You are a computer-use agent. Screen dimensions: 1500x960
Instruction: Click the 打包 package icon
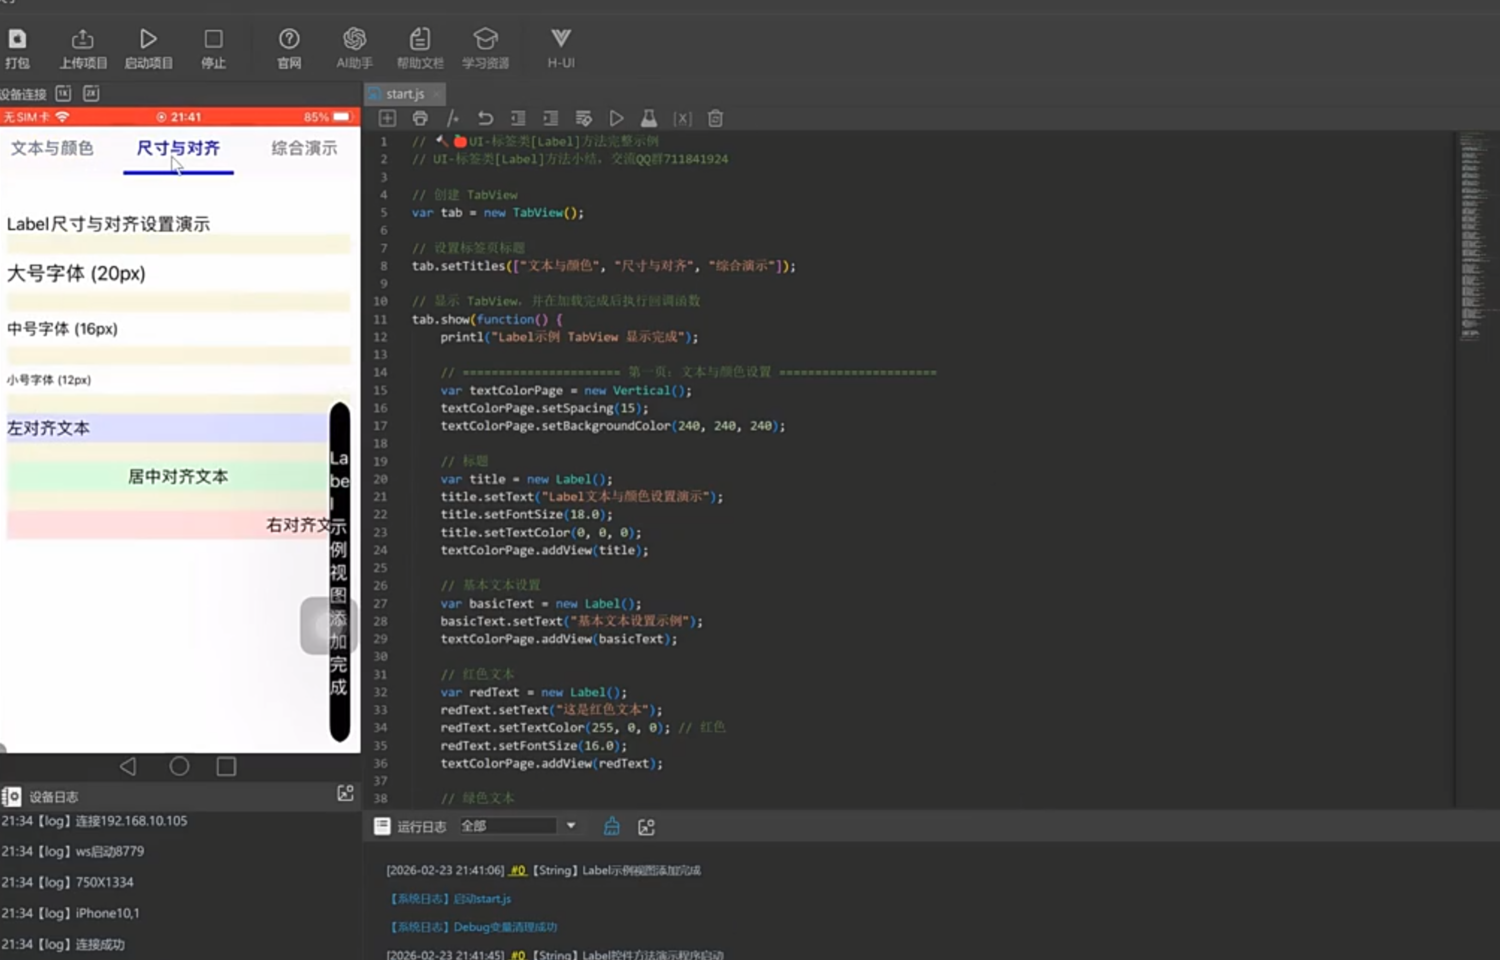click(x=17, y=40)
